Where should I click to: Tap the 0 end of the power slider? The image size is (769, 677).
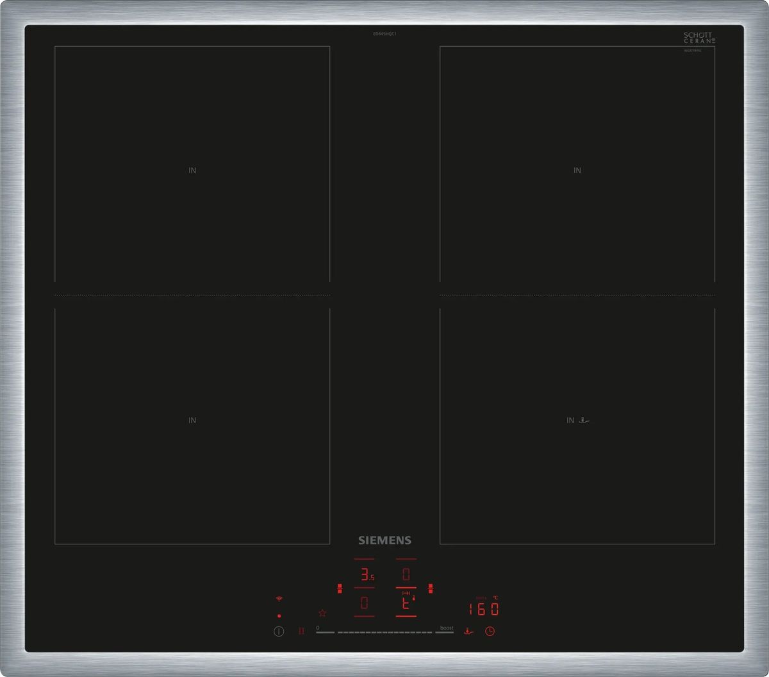pyautogui.click(x=325, y=631)
